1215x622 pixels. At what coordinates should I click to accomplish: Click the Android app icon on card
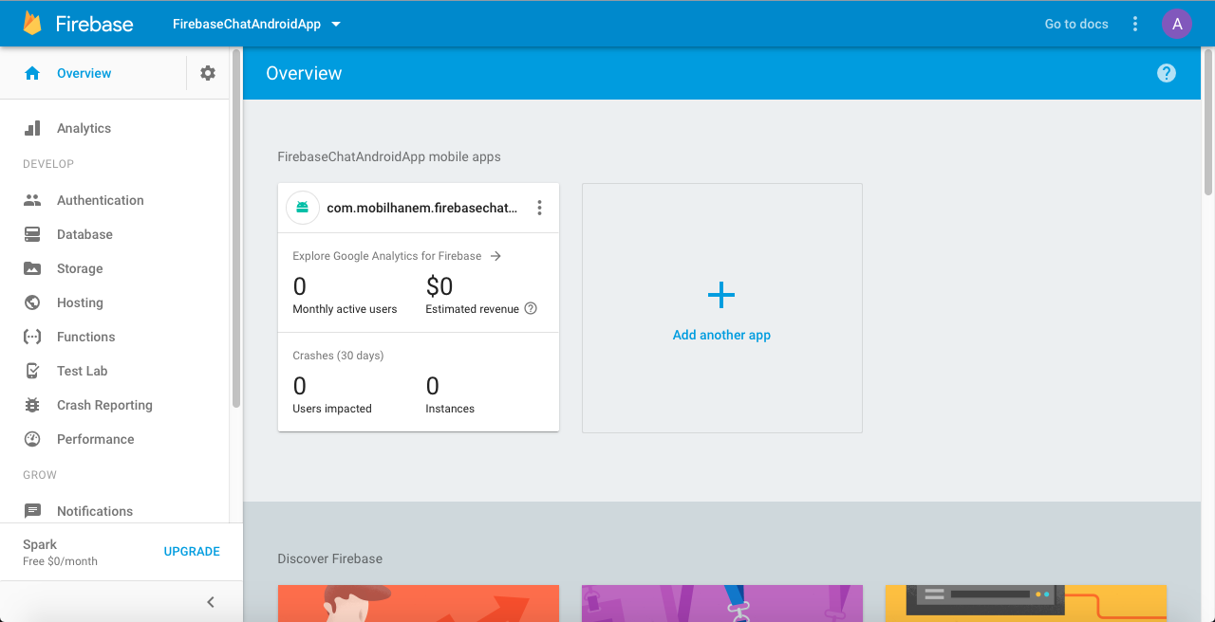(302, 208)
